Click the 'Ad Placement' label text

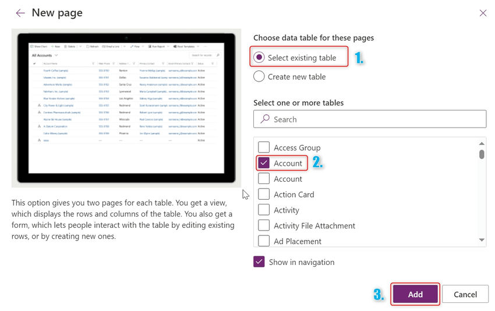click(x=298, y=241)
